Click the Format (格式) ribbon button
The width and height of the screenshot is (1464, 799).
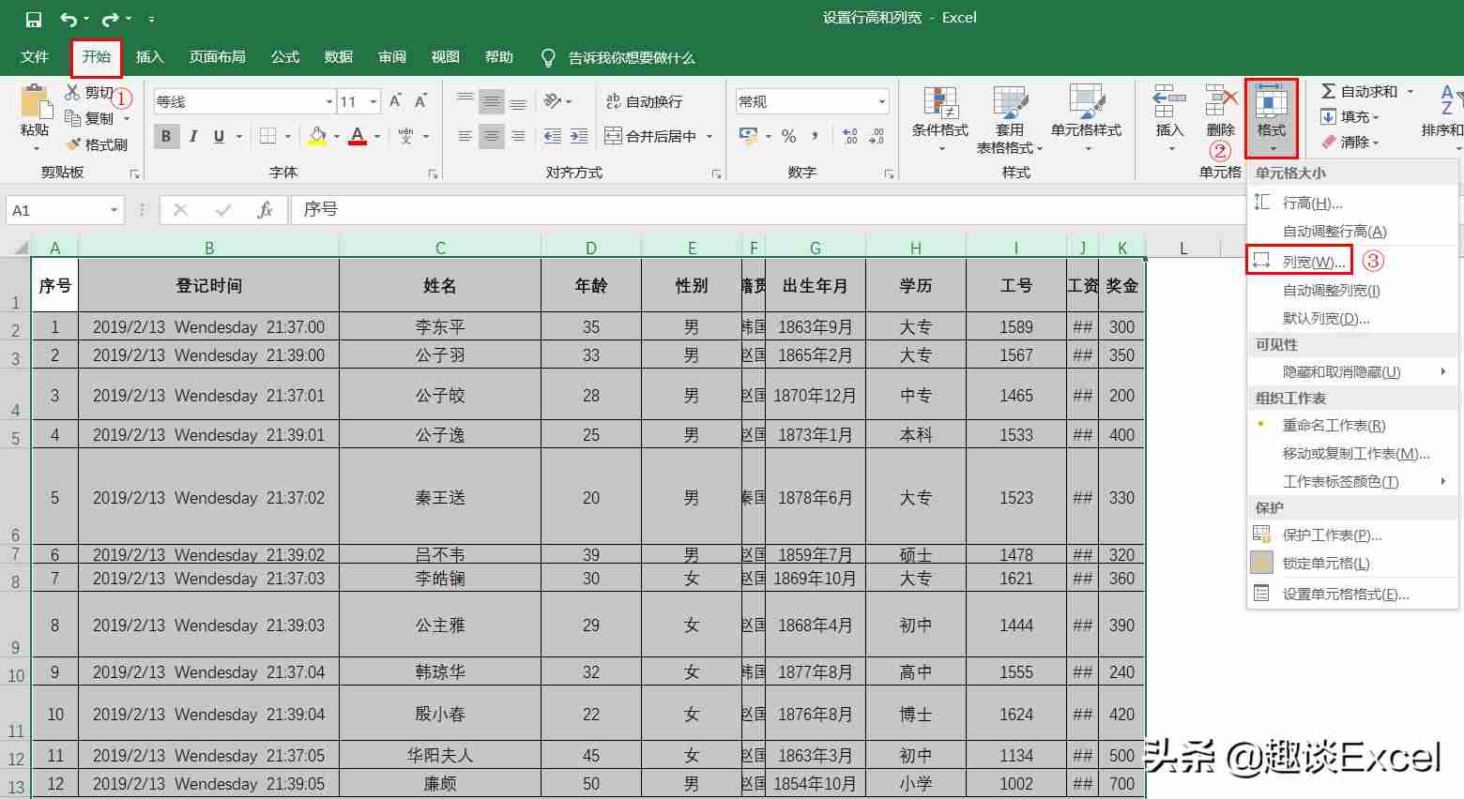click(x=1272, y=118)
